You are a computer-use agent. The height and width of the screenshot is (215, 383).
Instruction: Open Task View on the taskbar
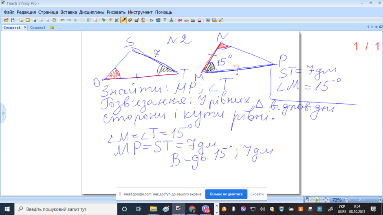(139, 209)
